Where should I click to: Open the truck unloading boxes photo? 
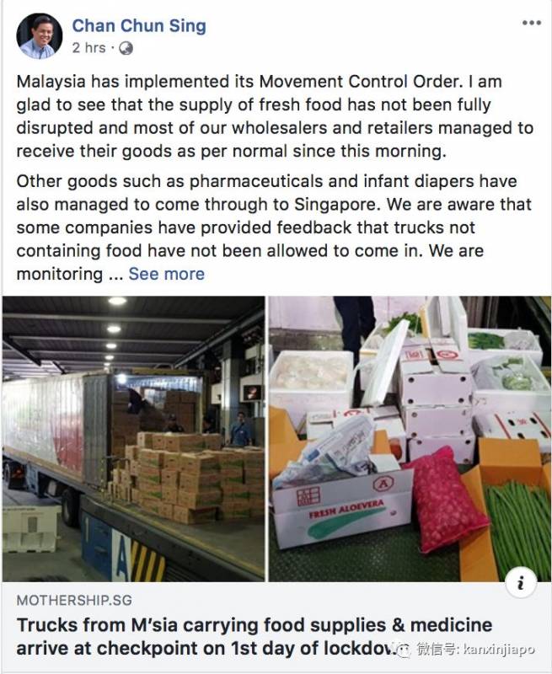(133, 438)
